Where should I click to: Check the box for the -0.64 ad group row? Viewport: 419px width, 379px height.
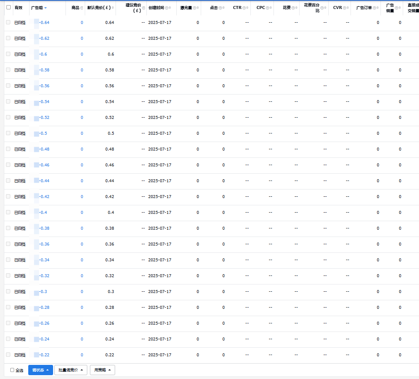point(8,22)
